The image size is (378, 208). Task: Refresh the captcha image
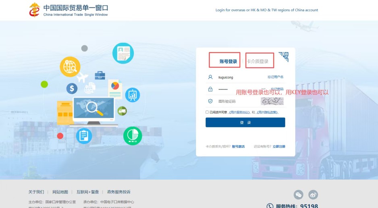pos(272,101)
